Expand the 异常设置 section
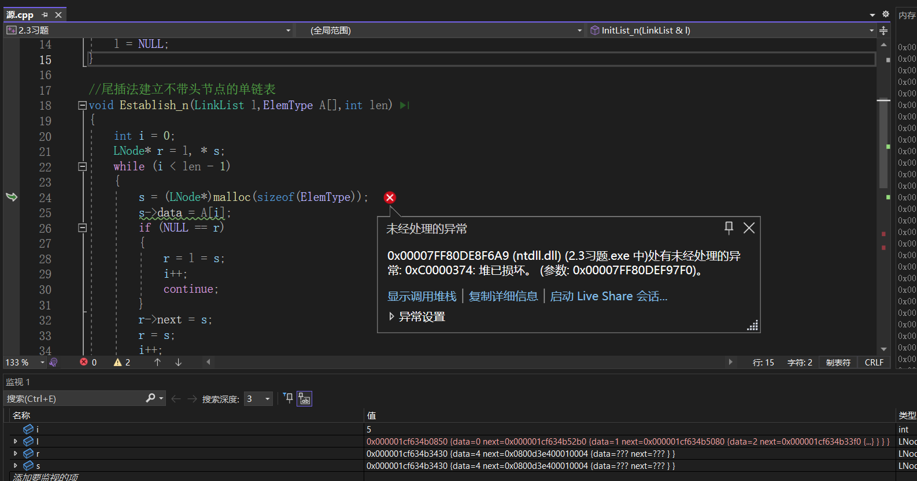 (391, 316)
